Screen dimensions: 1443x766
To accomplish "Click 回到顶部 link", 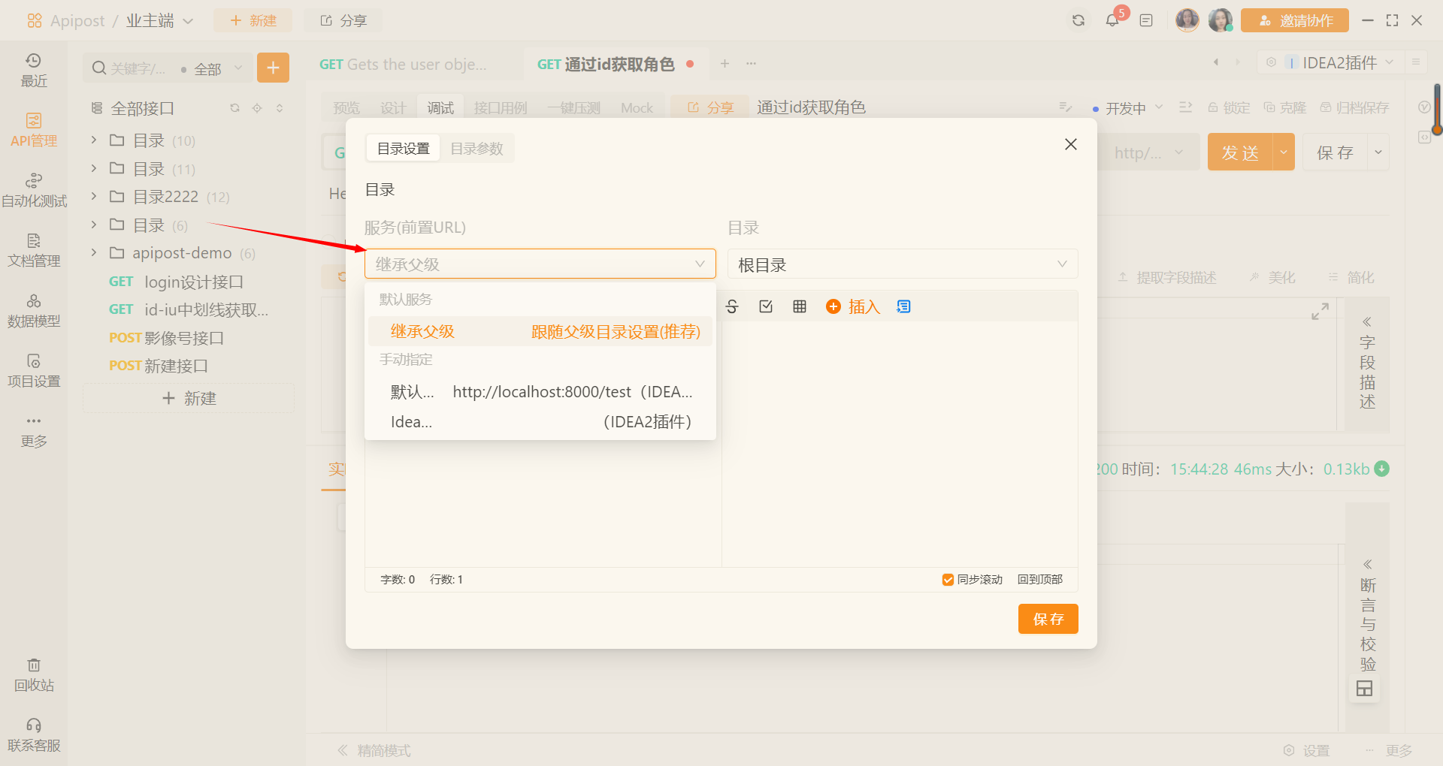I will (1039, 580).
